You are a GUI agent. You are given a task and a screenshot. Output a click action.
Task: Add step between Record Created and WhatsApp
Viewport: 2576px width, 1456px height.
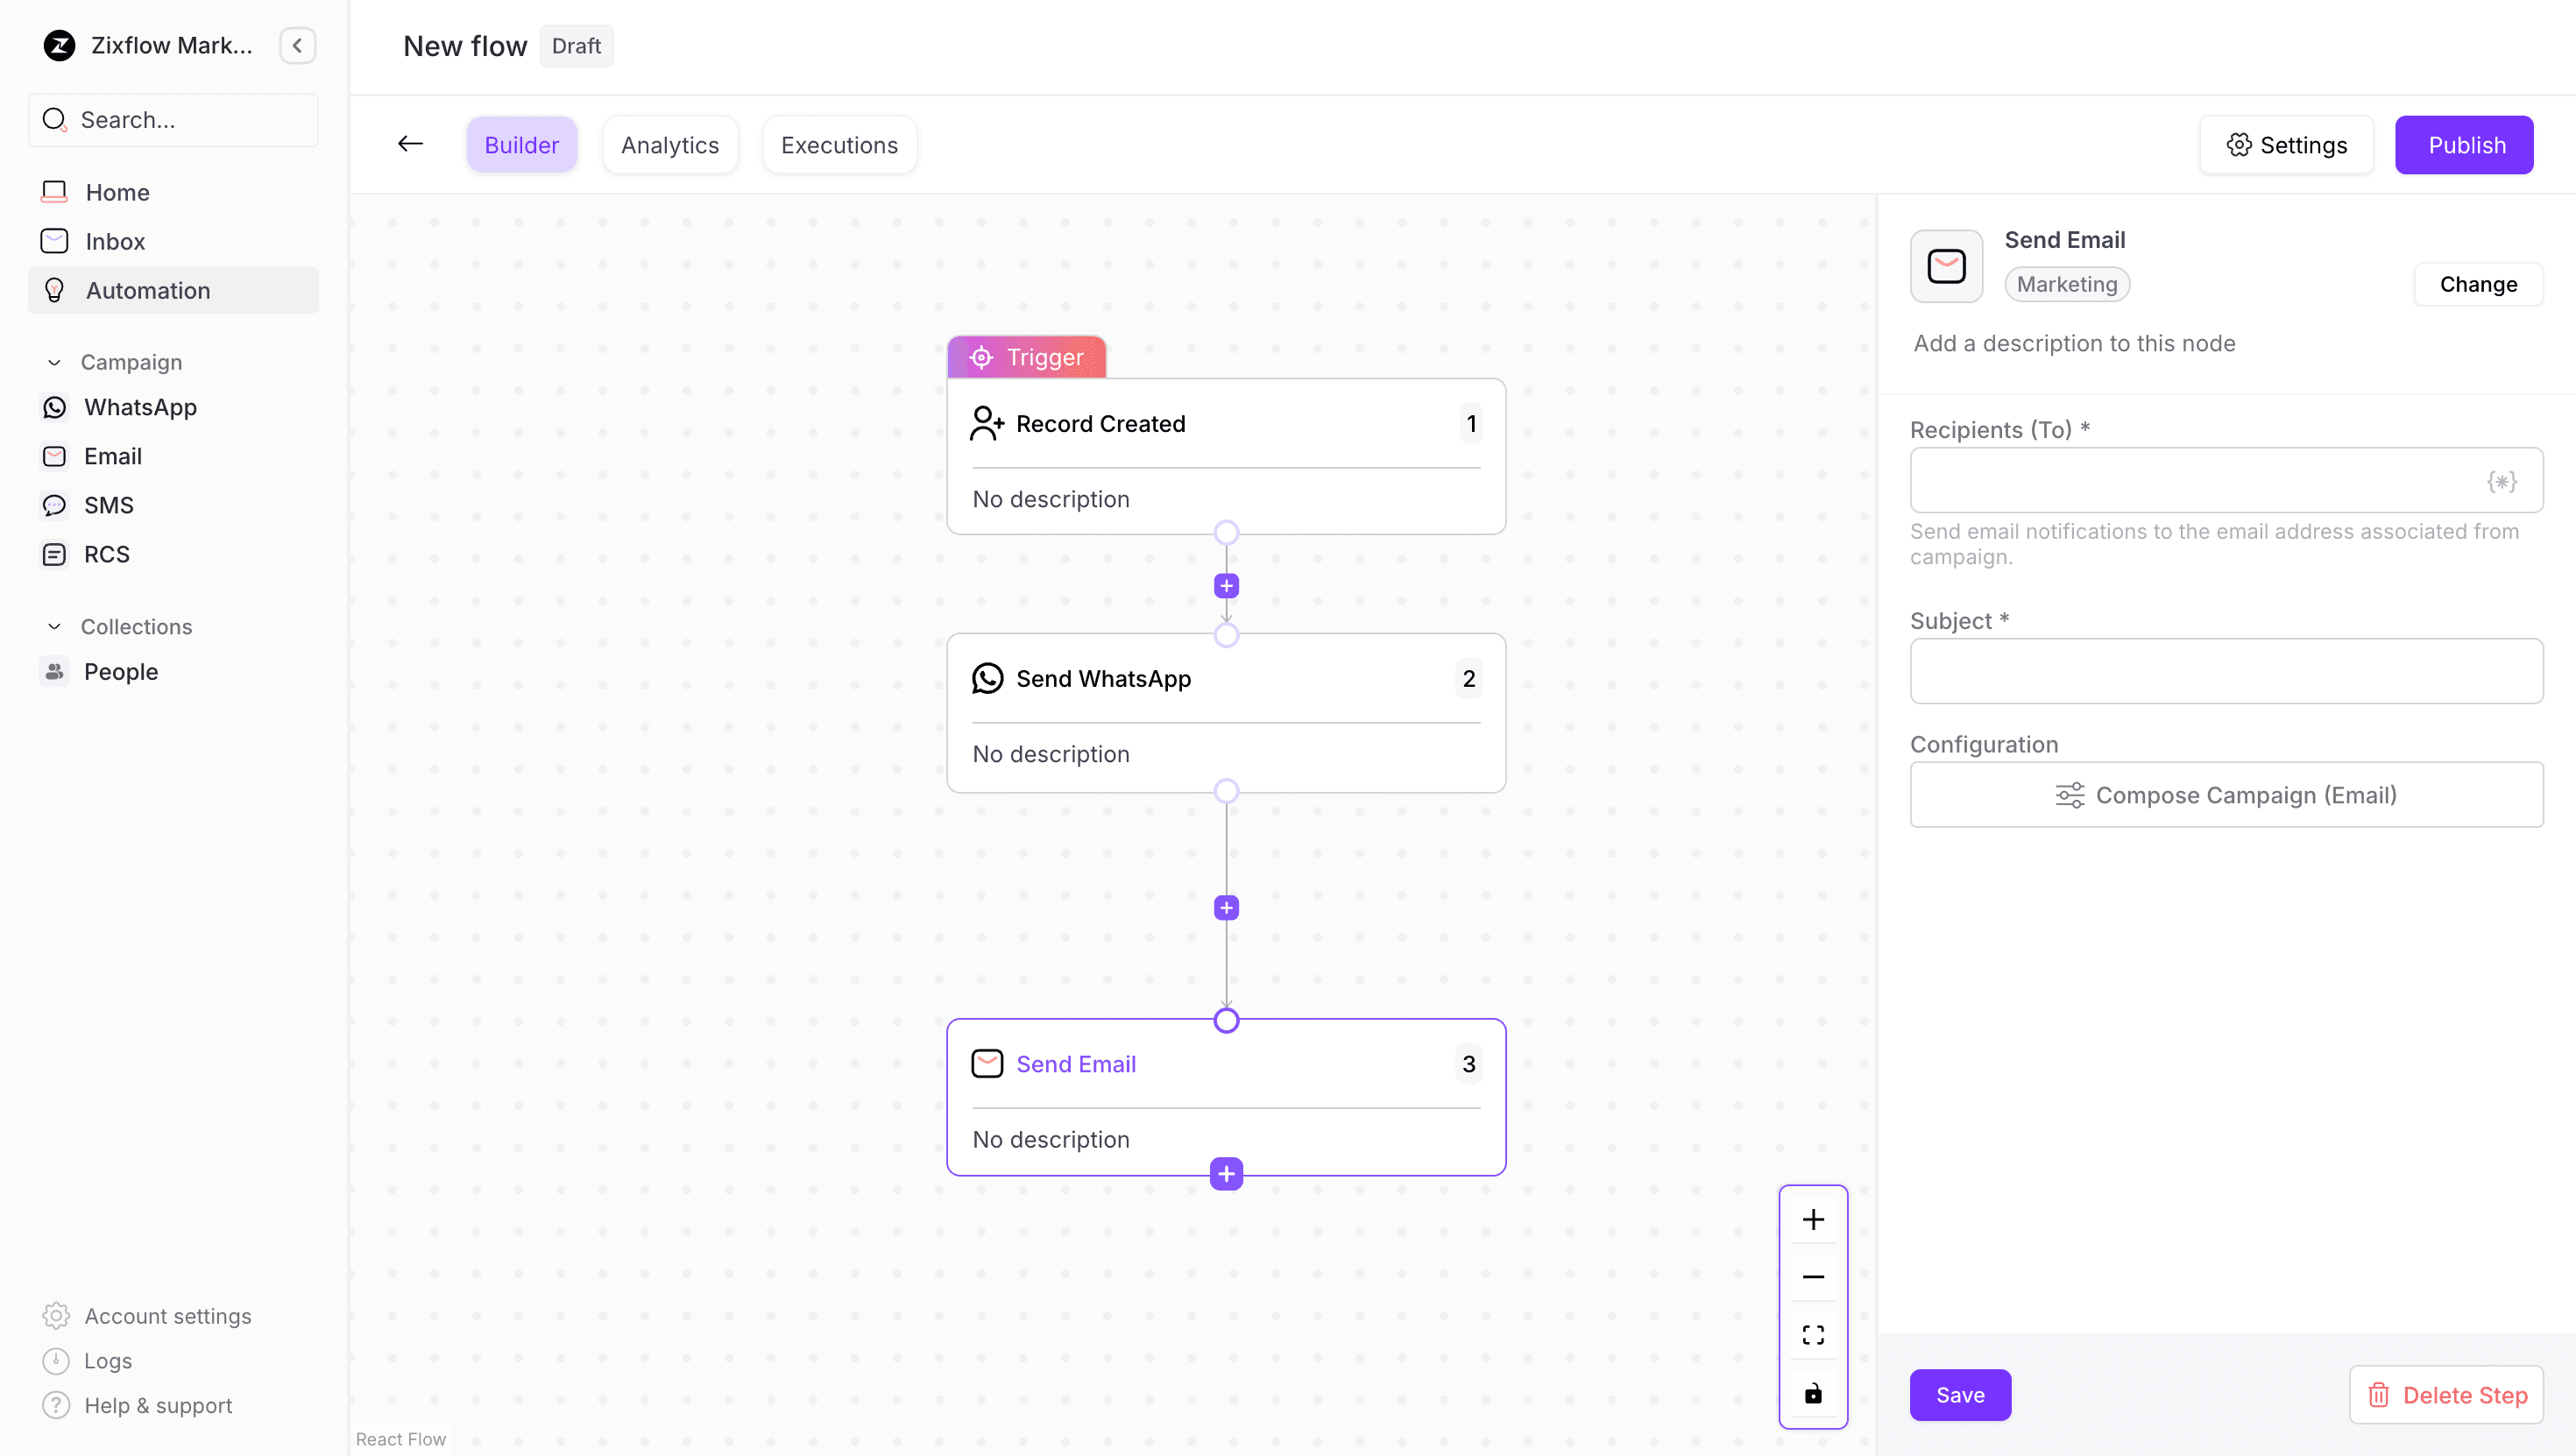pyautogui.click(x=1226, y=586)
